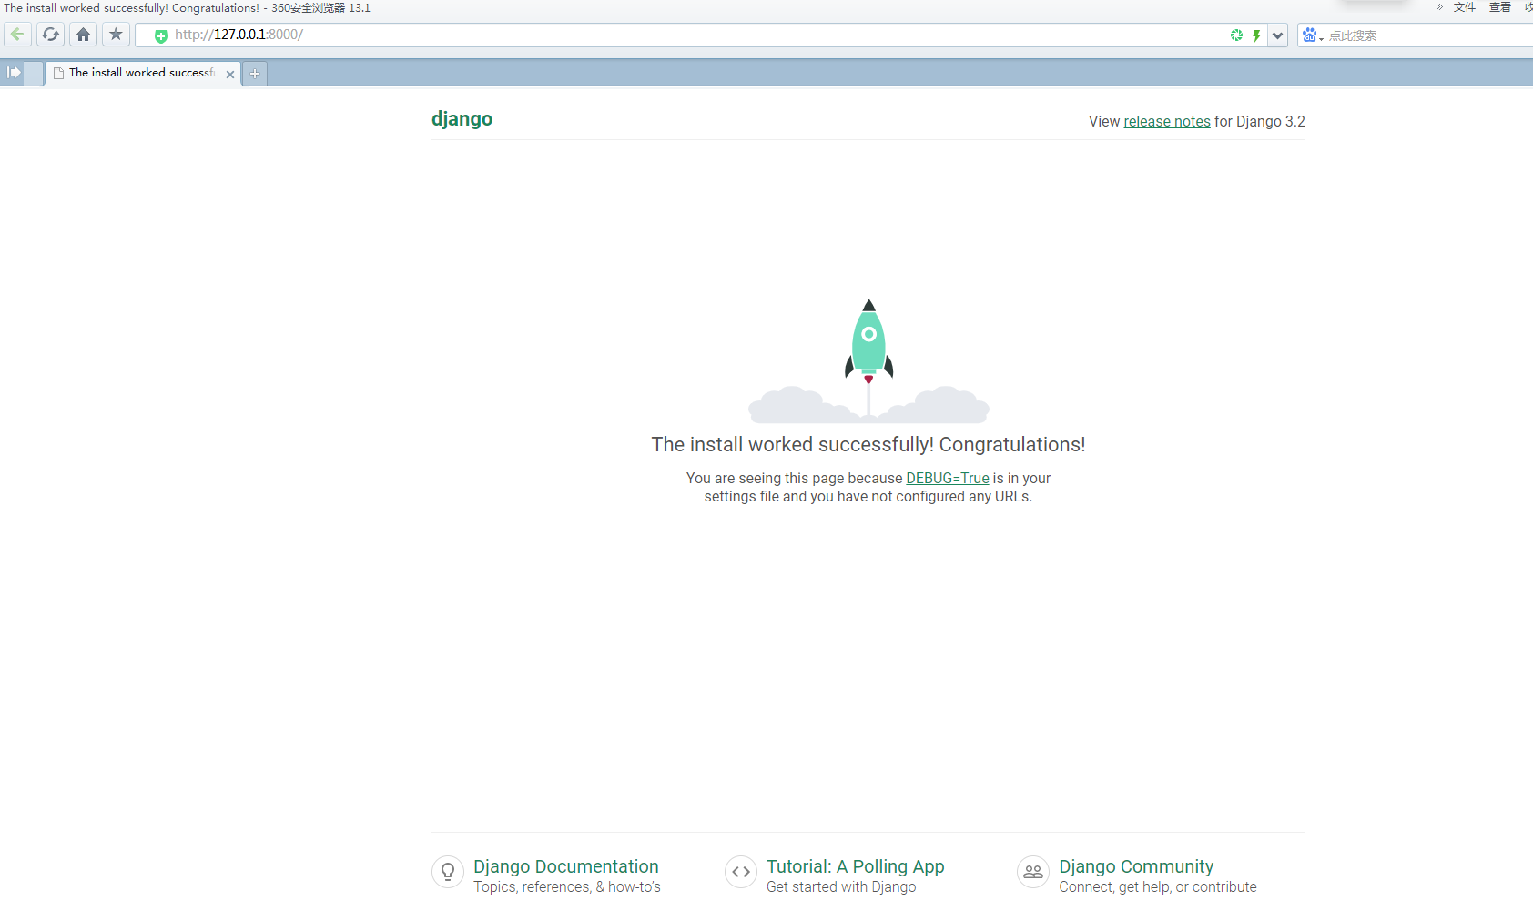
Task: Open the 查看 menu
Action: (x=1500, y=7)
